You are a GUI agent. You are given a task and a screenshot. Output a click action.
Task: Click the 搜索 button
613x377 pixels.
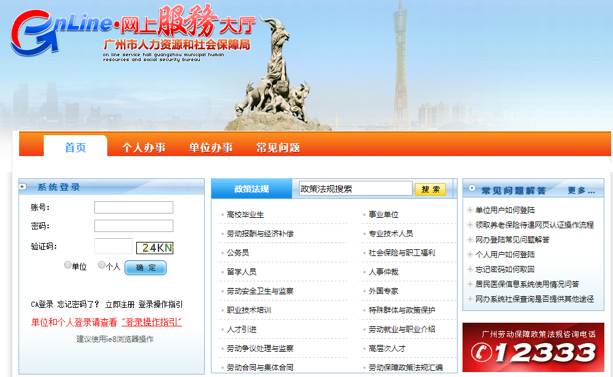pyautogui.click(x=430, y=189)
